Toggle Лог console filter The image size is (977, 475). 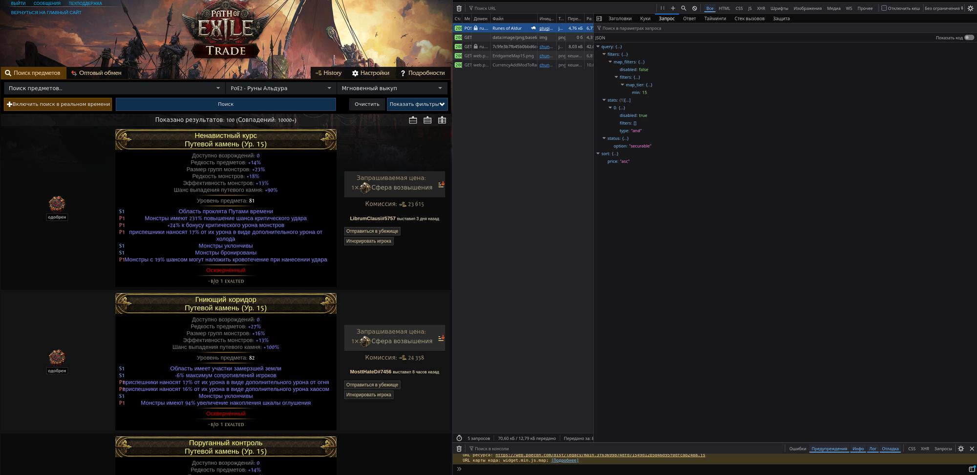point(873,449)
